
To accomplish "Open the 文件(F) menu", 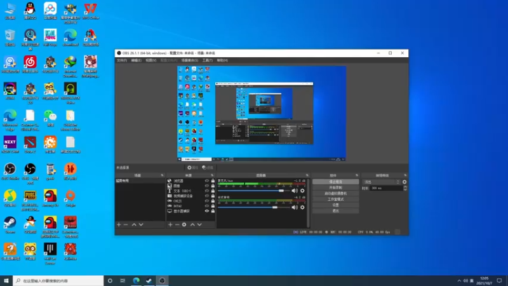I will [x=122, y=60].
